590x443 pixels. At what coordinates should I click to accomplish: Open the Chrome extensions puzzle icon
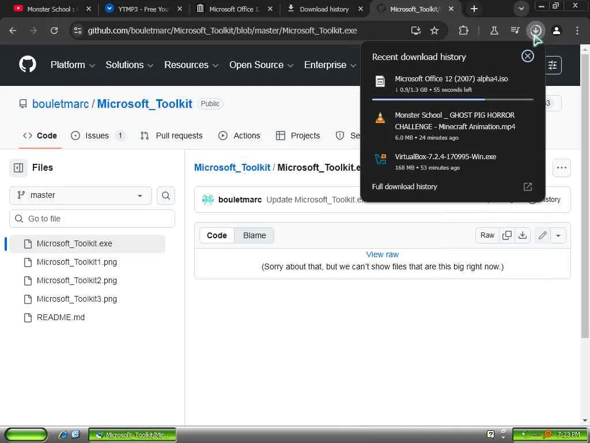pyautogui.click(x=464, y=31)
